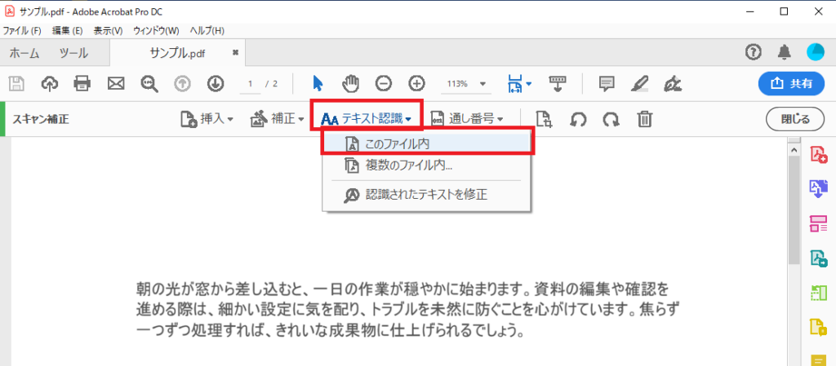Click the 閉じる button
The height and width of the screenshot is (366, 836).
click(x=795, y=119)
